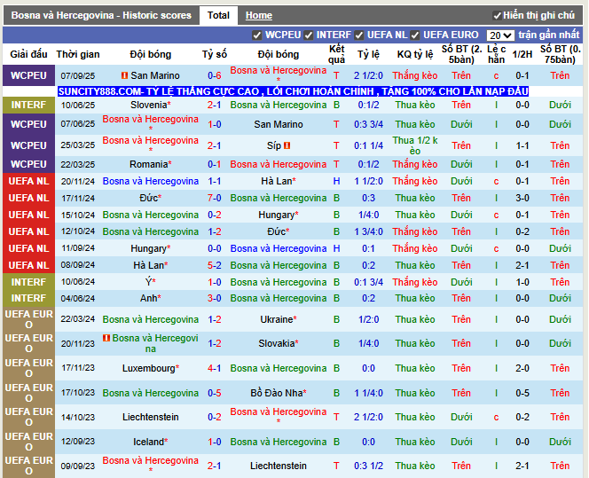Click the Giải đấu column header
589x478 pixels.
click(x=28, y=54)
